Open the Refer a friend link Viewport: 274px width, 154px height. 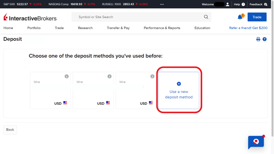pos(248,28)
